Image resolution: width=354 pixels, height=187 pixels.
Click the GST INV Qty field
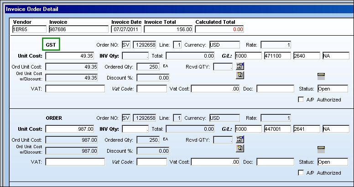coord(135,56)
